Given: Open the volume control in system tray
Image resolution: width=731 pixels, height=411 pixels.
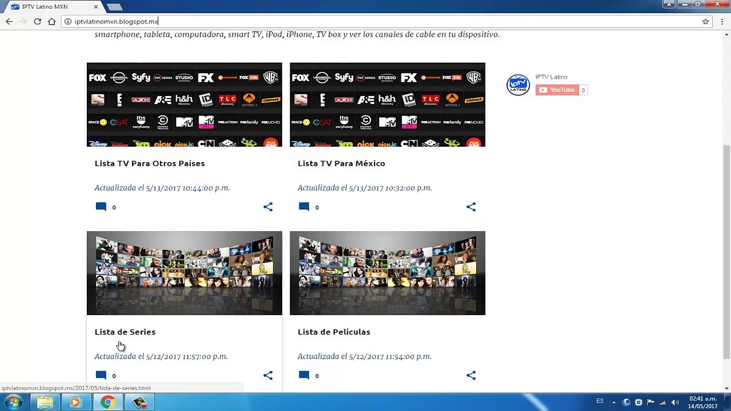Looking at the screenshot, I should pos(675,402).
